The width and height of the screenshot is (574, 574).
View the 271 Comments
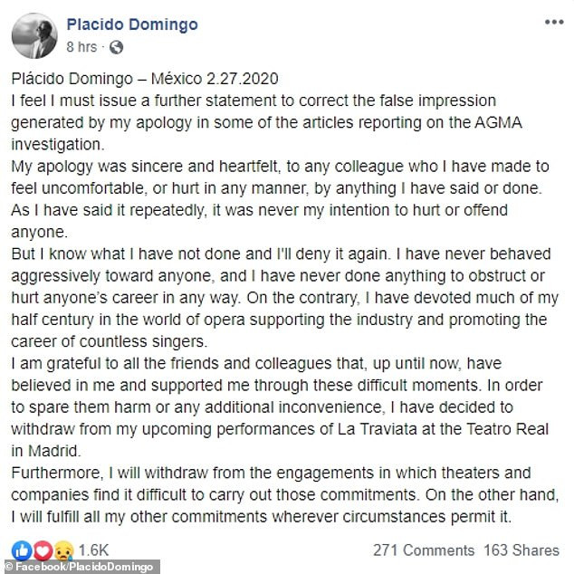424,550
